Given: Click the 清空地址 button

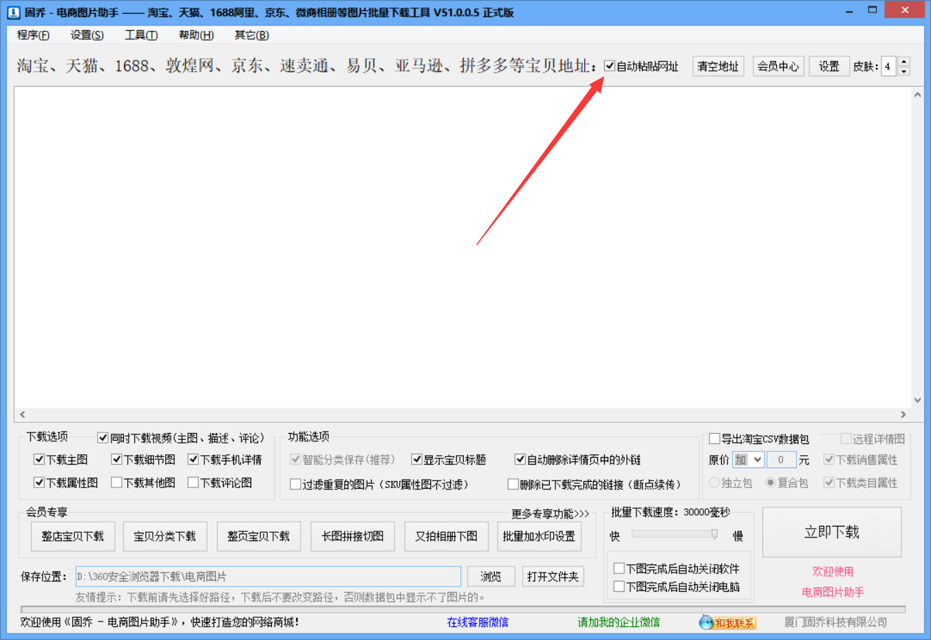Looking at the screenshot, I should point(718,66).
